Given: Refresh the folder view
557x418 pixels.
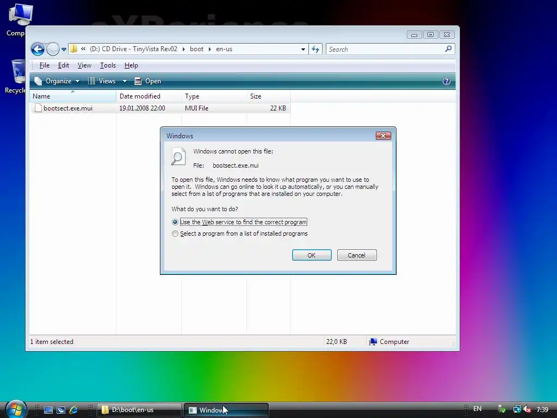Looking at the screenshot, I should 315,49.
